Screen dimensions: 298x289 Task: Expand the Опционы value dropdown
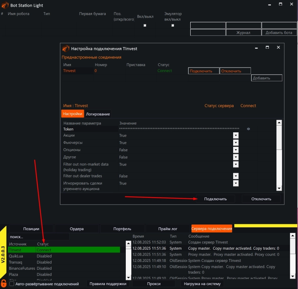[236, 150]
